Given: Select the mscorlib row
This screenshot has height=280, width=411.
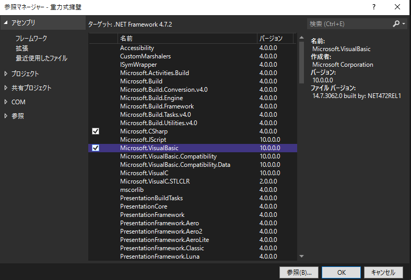Looking at the screenshot, I should pos(193,190).
